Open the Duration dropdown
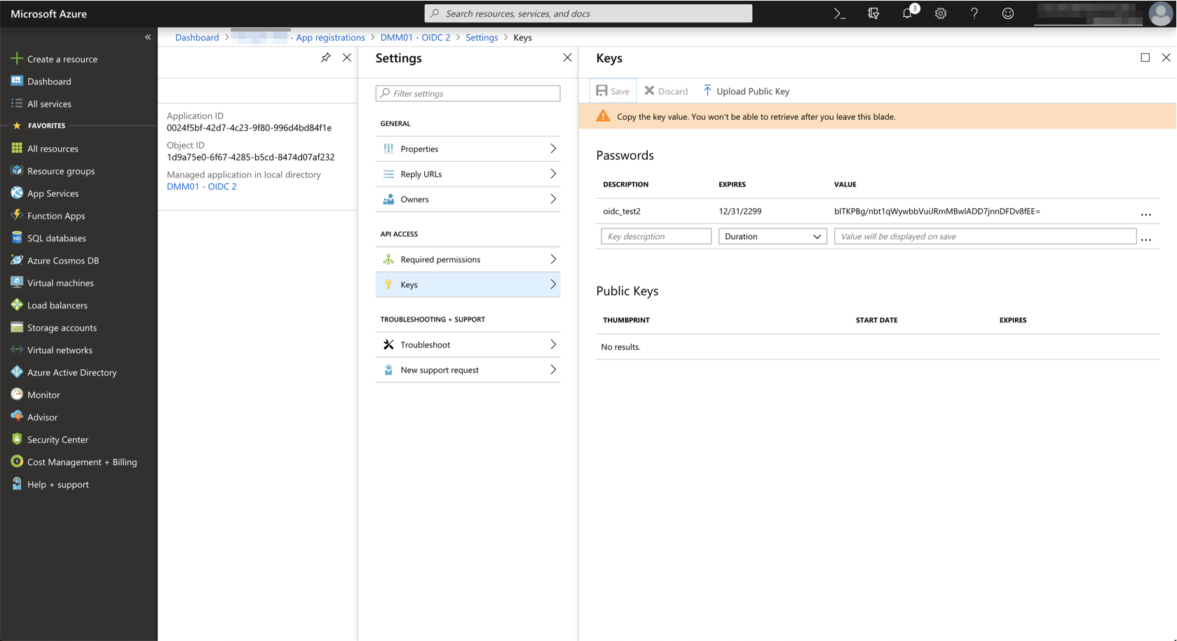1177x641 pixels. coord(772,236)
